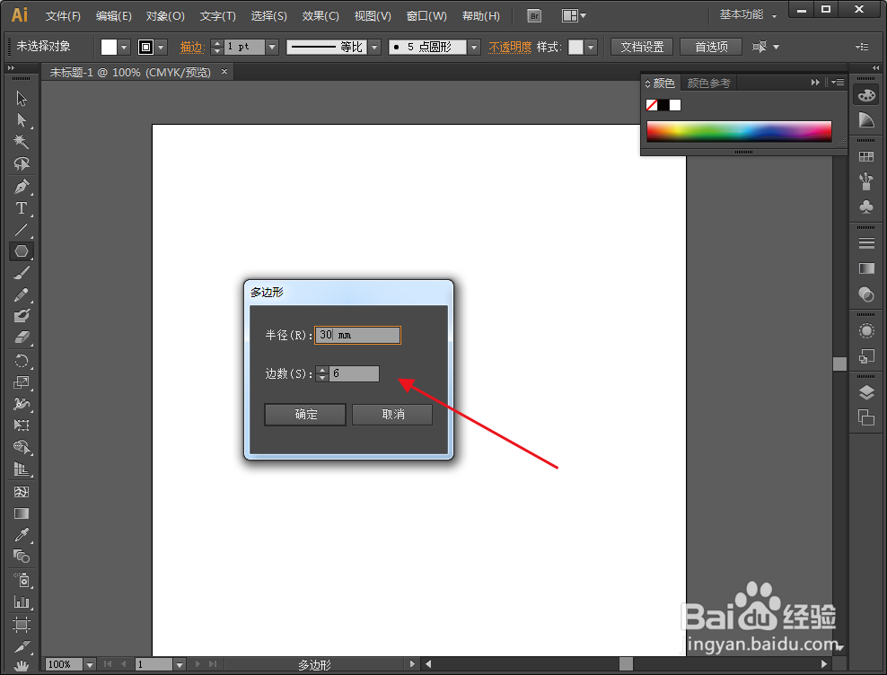This screenshot has width=887, height=675.
Task: Select the Symbol Sprayer tool
Action: pos(22,580)
